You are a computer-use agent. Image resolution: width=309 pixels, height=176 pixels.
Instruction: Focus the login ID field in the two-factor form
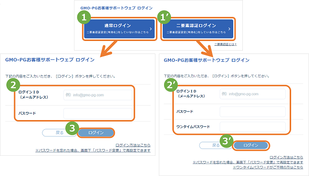[x=253, y=94]
